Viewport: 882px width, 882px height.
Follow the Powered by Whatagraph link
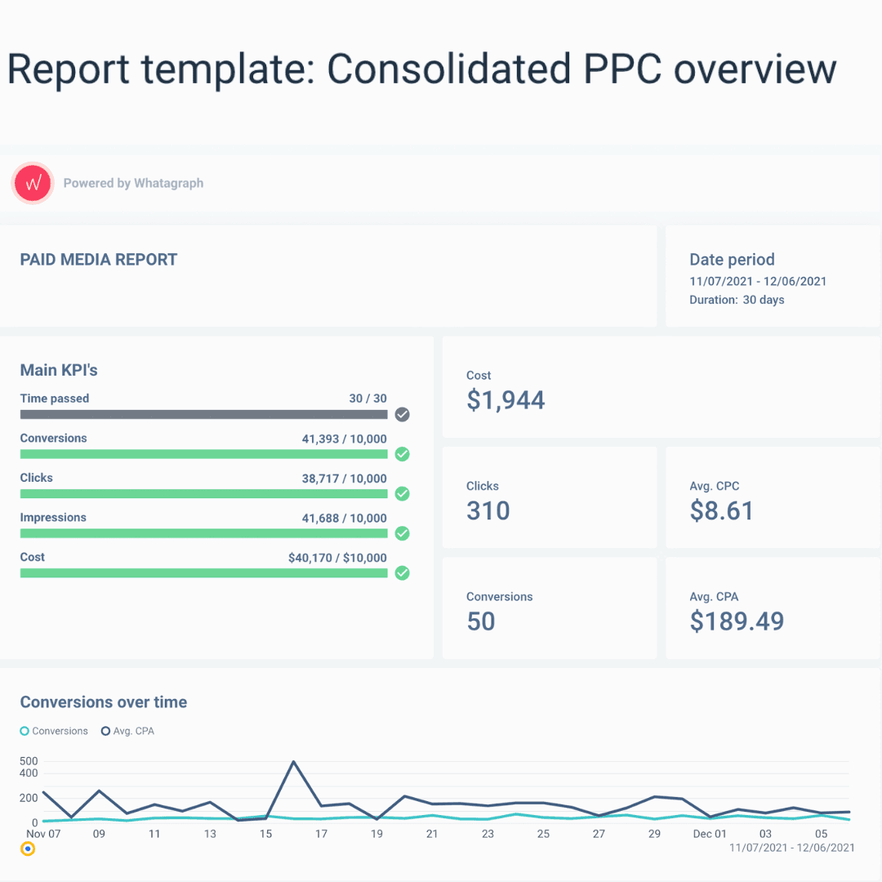133,183
